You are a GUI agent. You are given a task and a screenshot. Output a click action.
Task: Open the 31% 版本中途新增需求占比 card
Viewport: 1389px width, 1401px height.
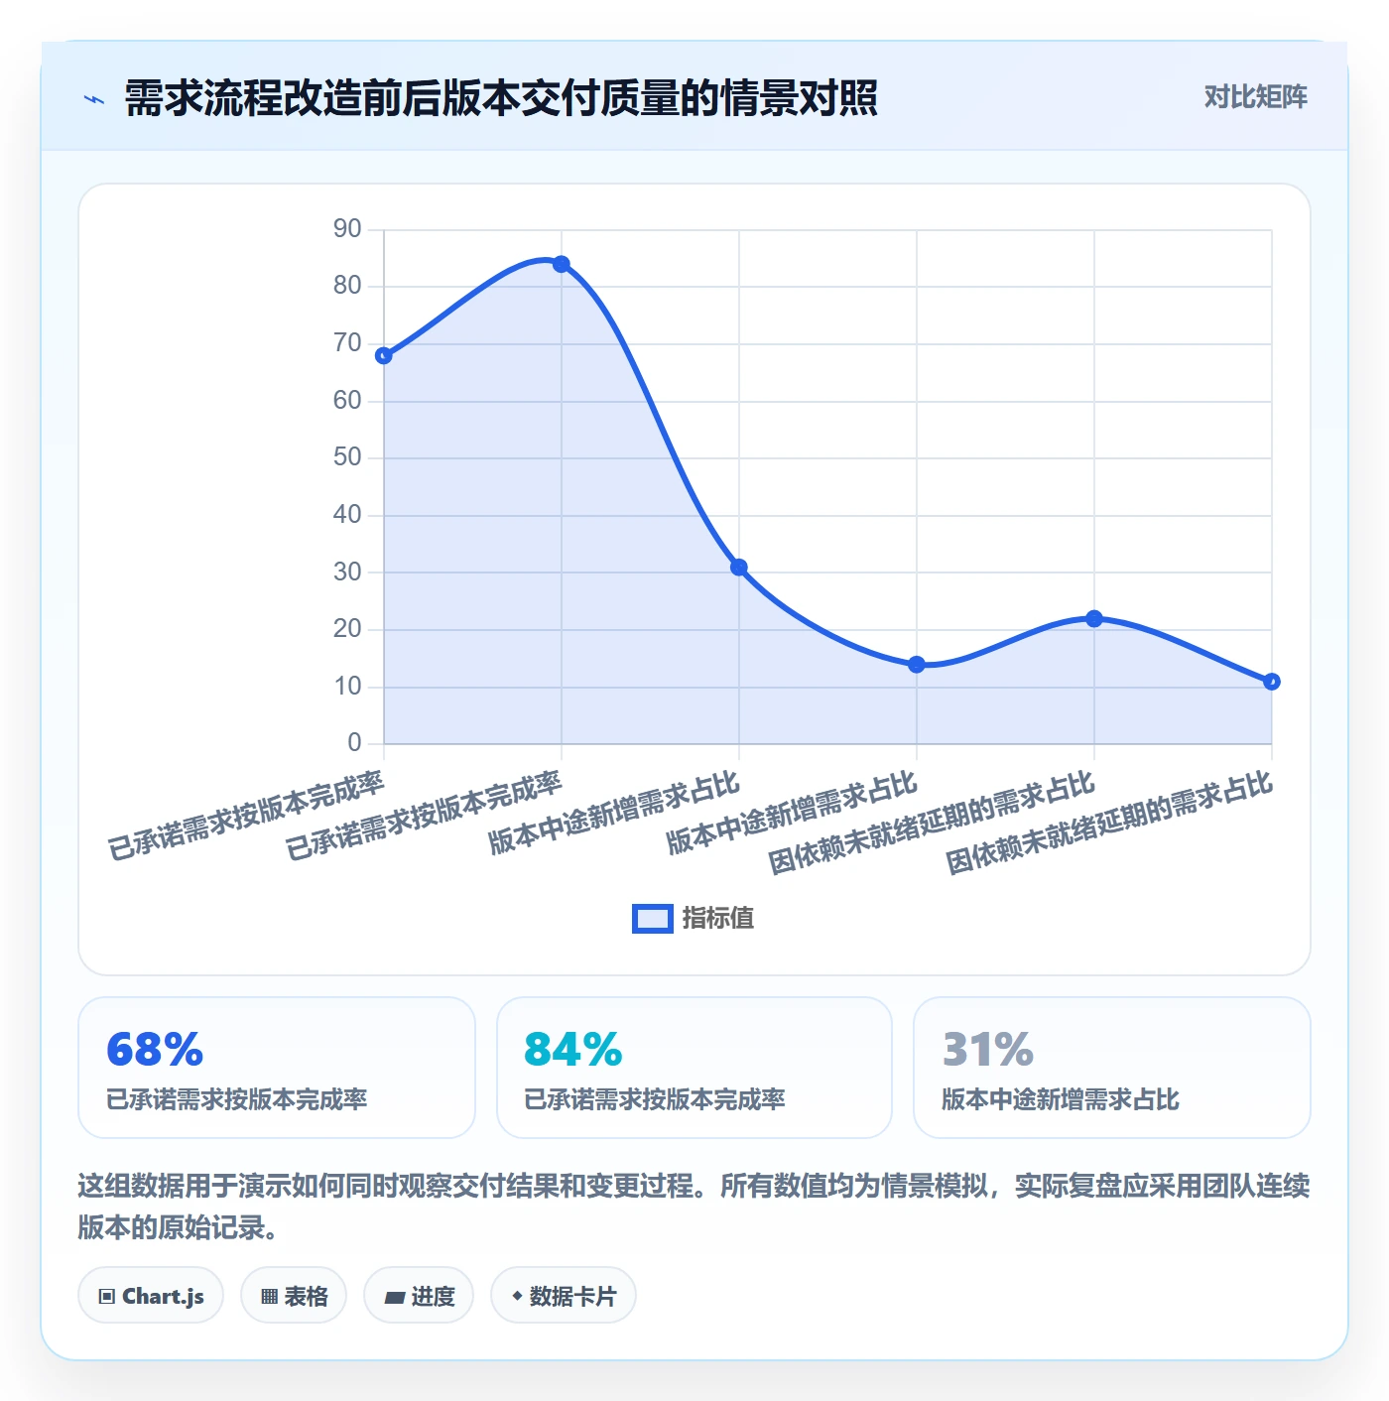click(1112, 1068)
